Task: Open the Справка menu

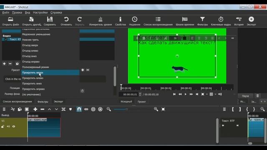Action: pyautogui.click(x=56, y=12)
